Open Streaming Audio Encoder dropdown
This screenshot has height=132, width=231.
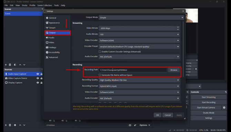click(x=139, y=57)
